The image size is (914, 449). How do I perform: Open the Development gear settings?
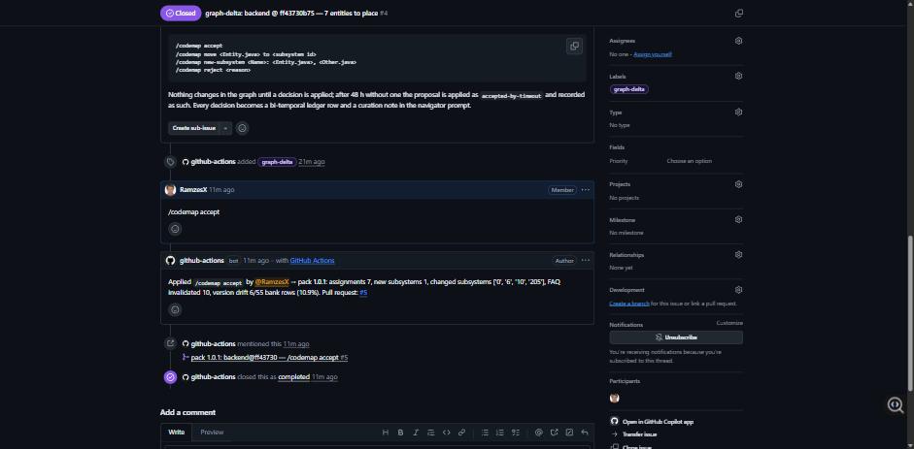[738, 290]
